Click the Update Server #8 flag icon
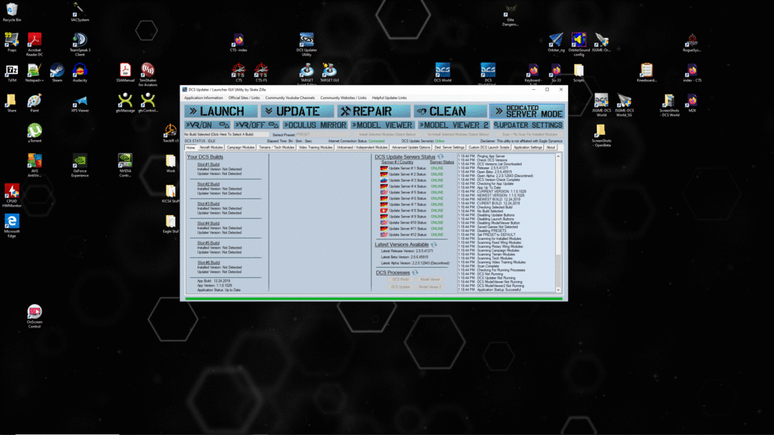774x435 pixels. click(384, 211)
